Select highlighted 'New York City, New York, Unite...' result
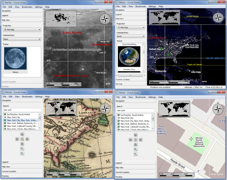Screen dimensions: 227x180 21,120
